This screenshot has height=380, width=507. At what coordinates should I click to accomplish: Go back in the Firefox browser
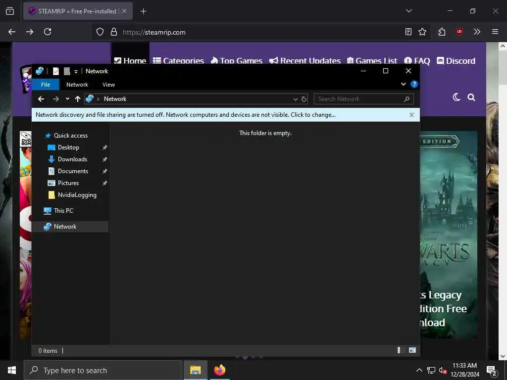click(x=12, y=32)
